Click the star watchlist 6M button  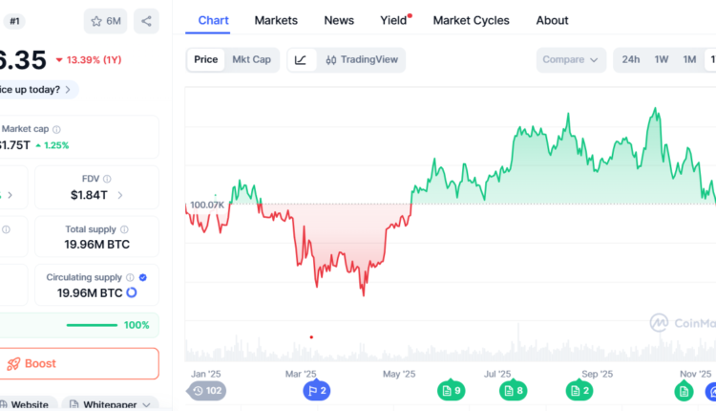(x=106, y=20)
